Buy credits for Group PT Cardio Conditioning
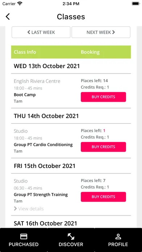The width and height of the screenshot is (142, 252). [x=103, y=147]
